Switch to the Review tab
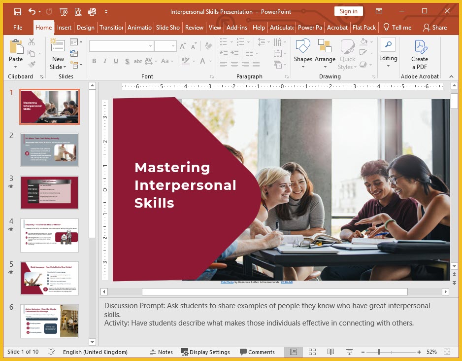The height and width of the screenshot is (361, 462). [194, 28]
